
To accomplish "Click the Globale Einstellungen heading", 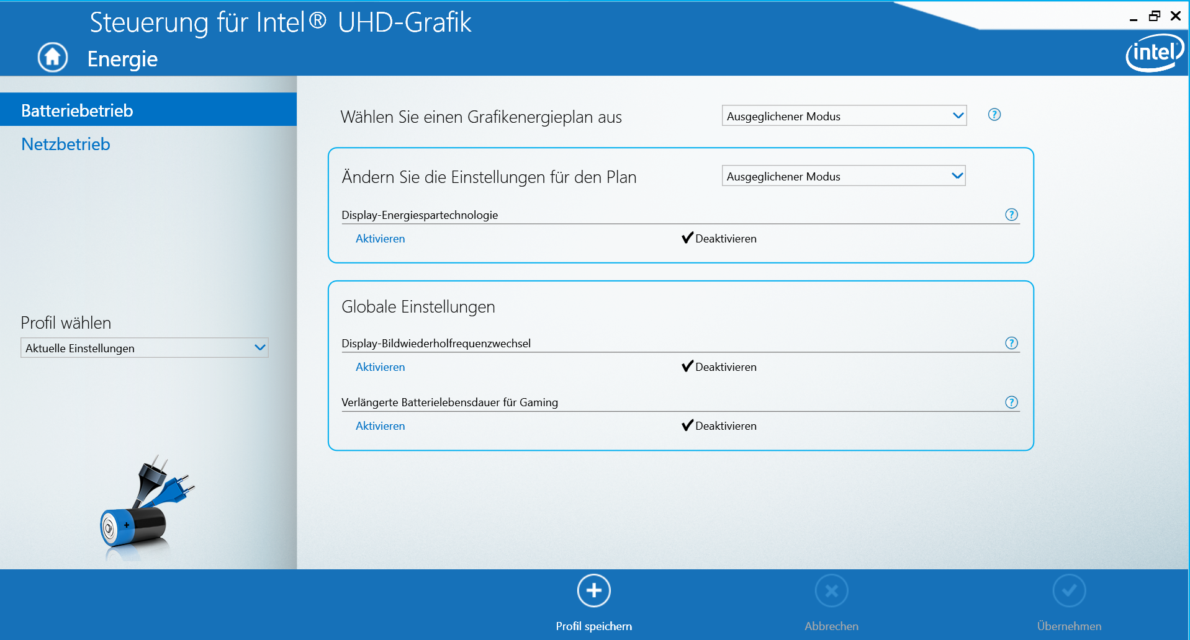I will (418, 307).
